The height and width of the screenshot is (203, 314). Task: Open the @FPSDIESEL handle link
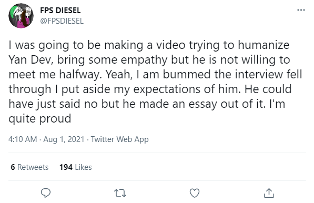click(x=62, y=21)
